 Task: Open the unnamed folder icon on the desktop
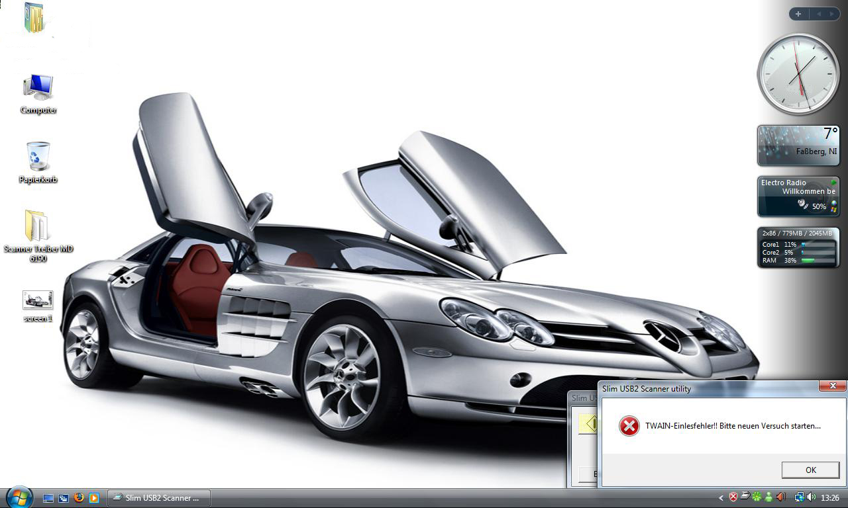34,18
